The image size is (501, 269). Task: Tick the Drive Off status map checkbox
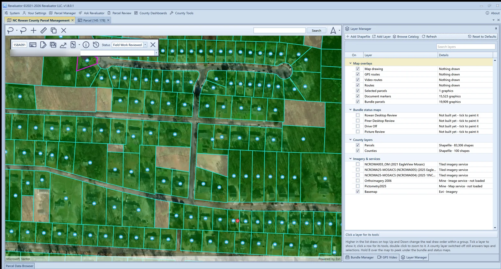pyautogui.click(x=358, y=126)
